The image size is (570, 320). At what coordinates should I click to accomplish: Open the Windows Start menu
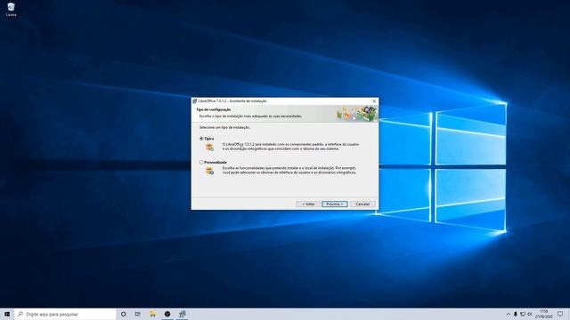[x=7, y=314]
